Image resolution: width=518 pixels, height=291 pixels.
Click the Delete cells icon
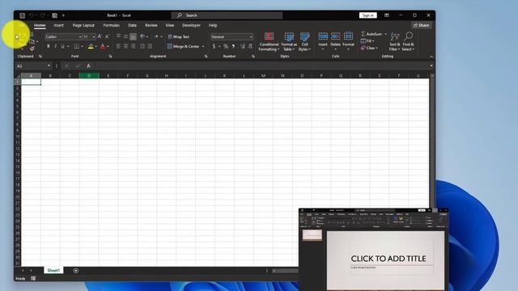tap(335, 36)
